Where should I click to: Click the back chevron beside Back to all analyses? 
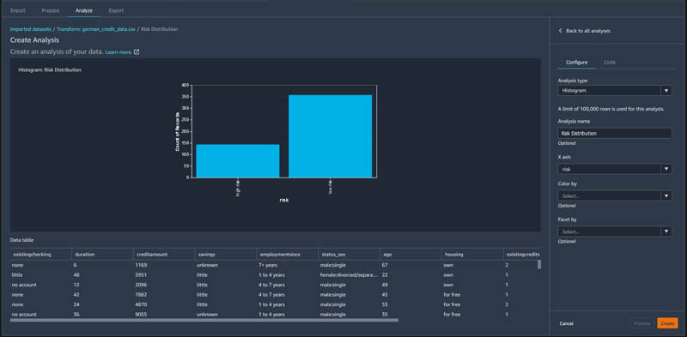click(x=560, y=31)
